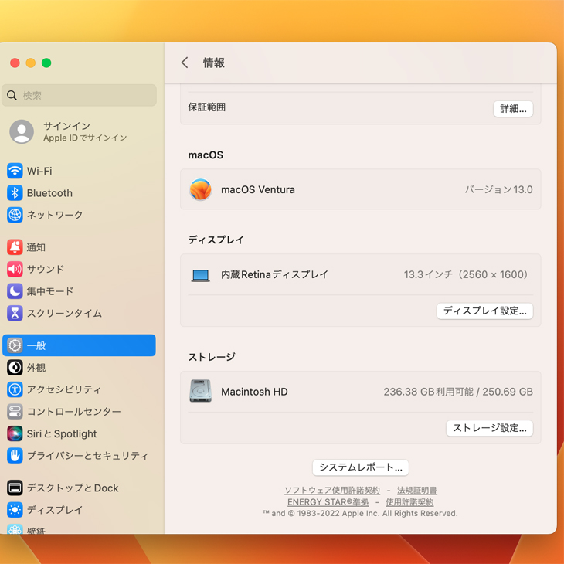Open the ネットワーク globe icon
The height and width of the screenshot is (564, 564).
[x=15, y=215]
